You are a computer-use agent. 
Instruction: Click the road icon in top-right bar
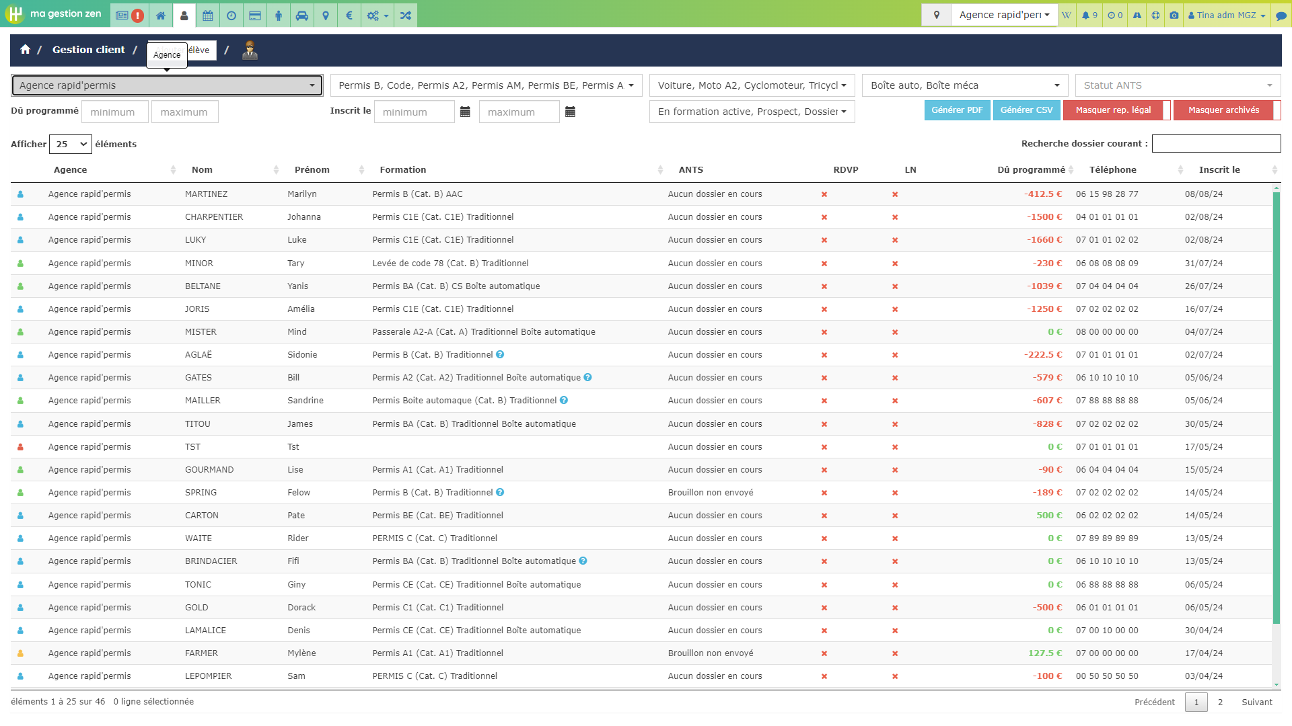[1137, 15]
